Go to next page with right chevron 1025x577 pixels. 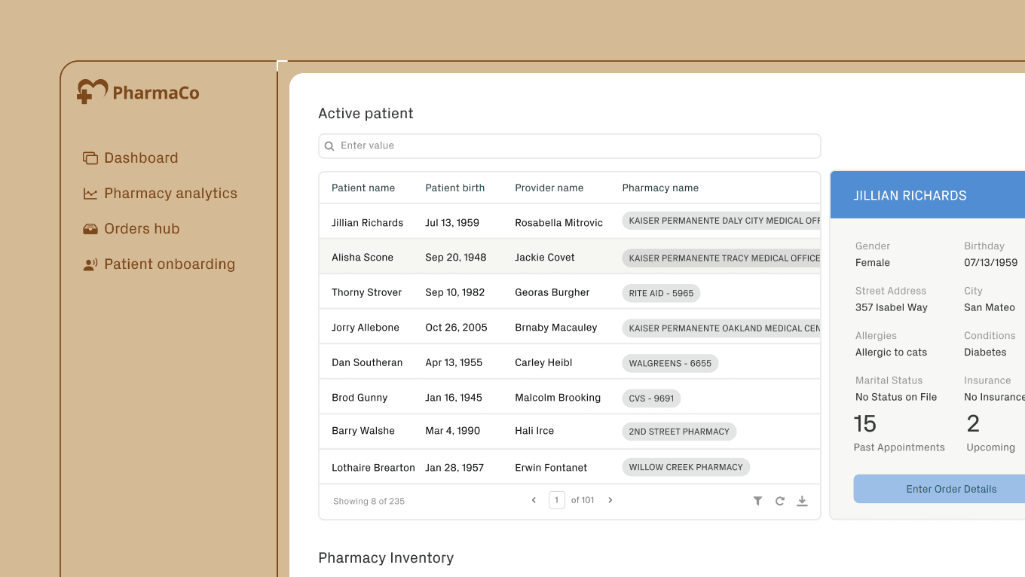click(610, 499)
